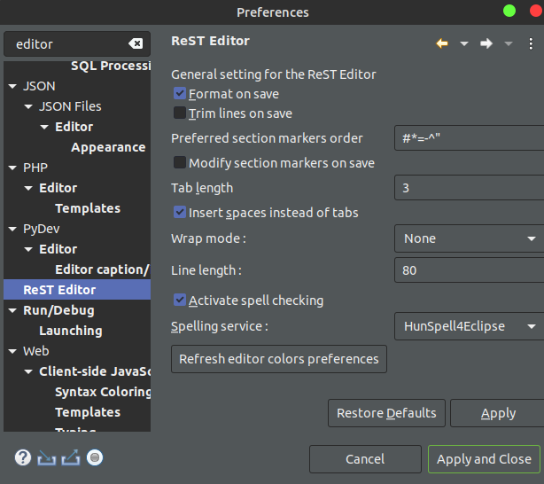Viewport: 544px width, 484px height.
Task: Click the green window maximize button
Action: 509,11
